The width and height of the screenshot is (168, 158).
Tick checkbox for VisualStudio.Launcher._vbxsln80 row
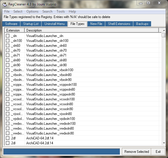coord(8,75)
